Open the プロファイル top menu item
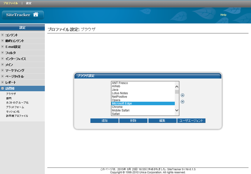251x174 pixels. coord(10,3)
